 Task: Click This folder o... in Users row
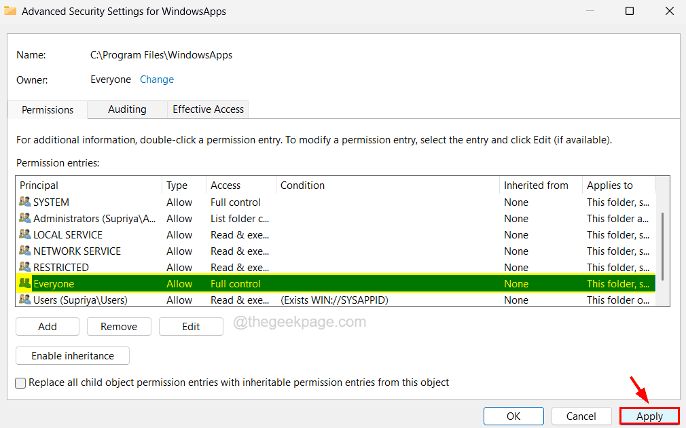point(618,300)
